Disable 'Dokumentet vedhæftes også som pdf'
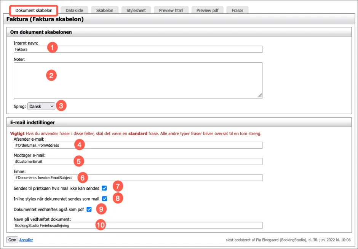The width and height of the screenshot is (358, 249). pos(89,209)
